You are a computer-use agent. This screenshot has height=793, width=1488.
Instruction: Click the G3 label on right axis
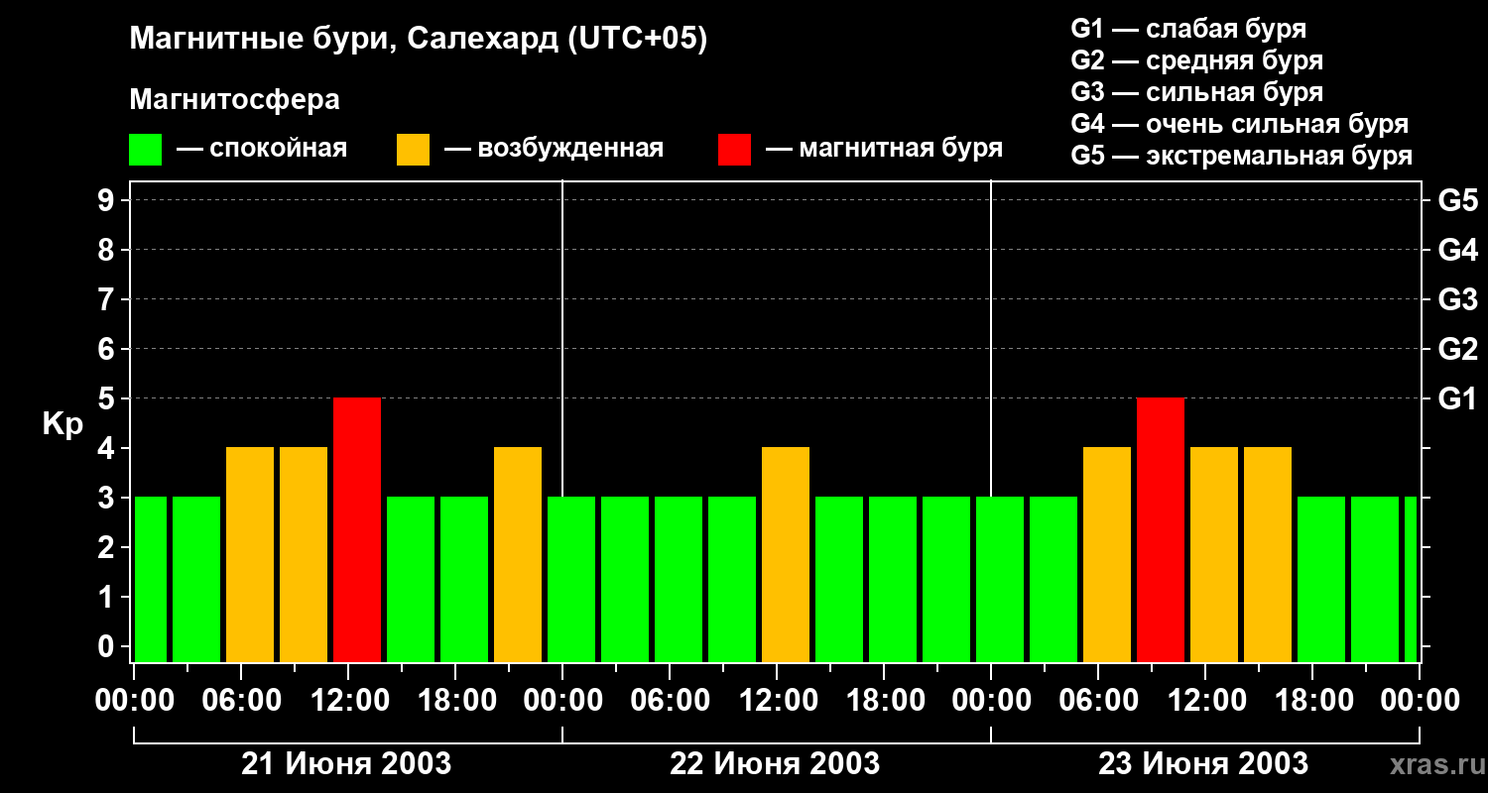click(x=1457, y=299)
